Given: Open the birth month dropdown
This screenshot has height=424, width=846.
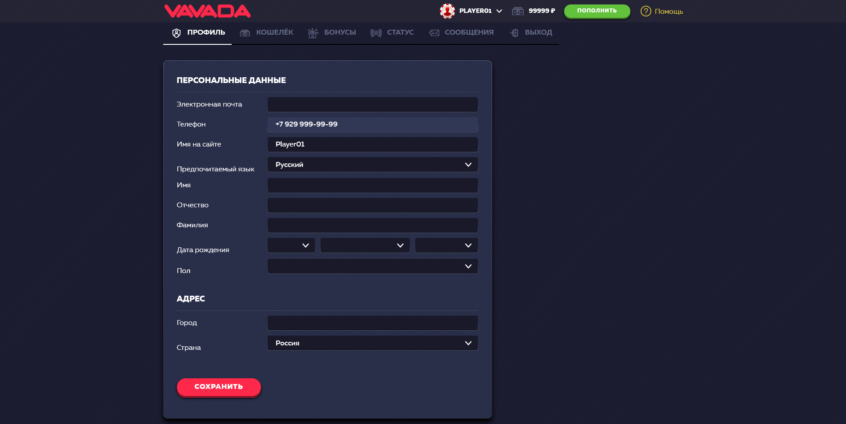Looking at the screenshot, I should tap(365, 246).
